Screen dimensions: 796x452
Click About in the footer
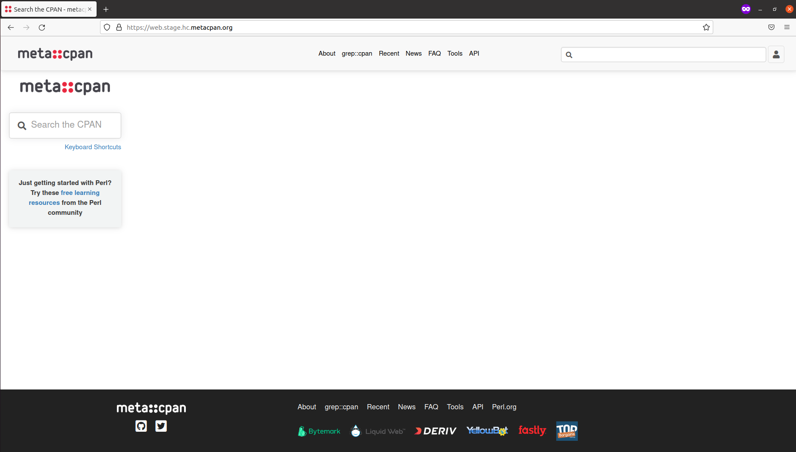point(307,407)
